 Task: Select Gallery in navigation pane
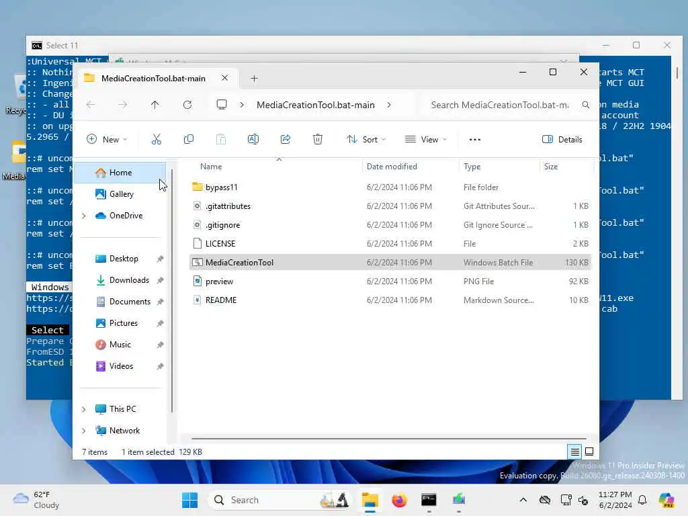(x=120, y=194)
